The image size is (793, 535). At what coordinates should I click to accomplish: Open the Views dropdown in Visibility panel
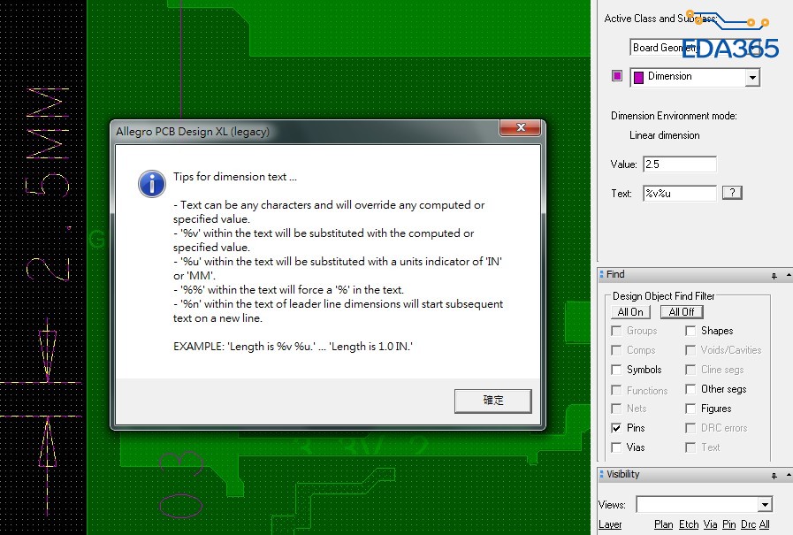point(765,505)
